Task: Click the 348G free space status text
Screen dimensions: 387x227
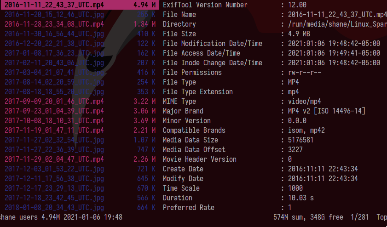Action: pyautogui.click(x=325, y=217)
